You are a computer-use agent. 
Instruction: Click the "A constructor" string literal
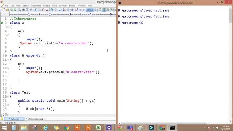74,43
